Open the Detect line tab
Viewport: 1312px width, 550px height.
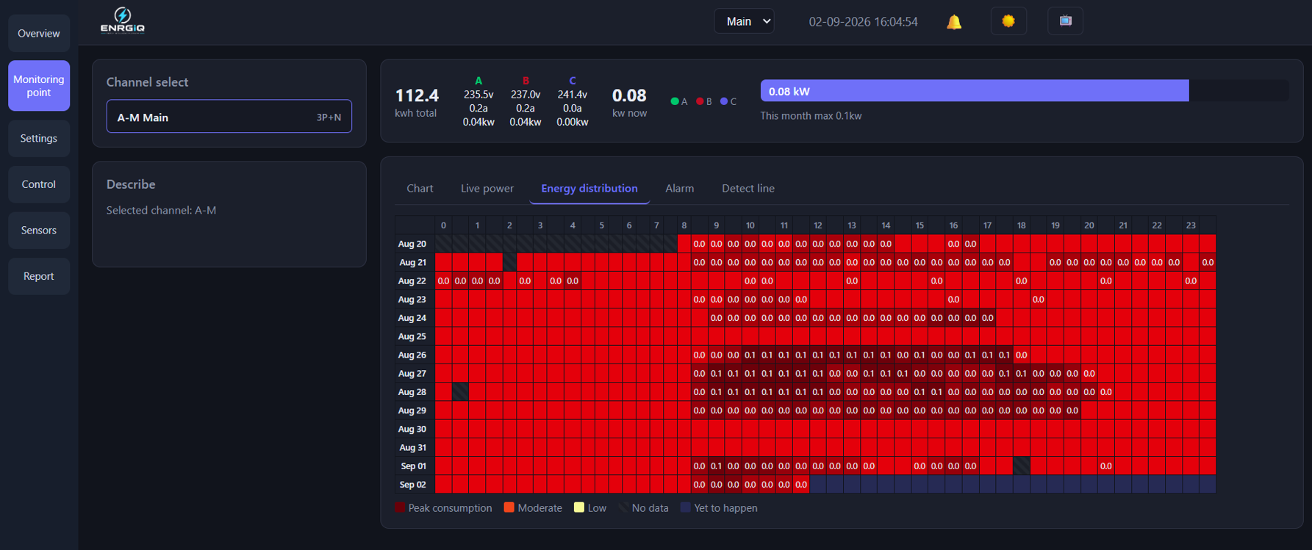[748, 188]
